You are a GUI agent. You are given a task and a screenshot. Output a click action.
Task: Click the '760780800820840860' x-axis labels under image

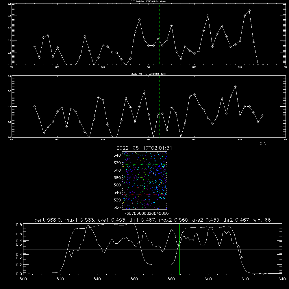146,214
